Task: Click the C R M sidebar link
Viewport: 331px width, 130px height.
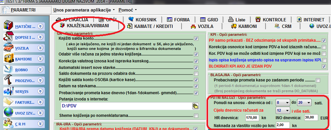Action: click(x=20, y=124)
